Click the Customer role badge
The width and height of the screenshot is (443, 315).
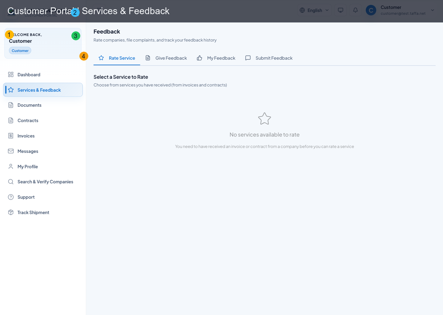coord(20,51)
